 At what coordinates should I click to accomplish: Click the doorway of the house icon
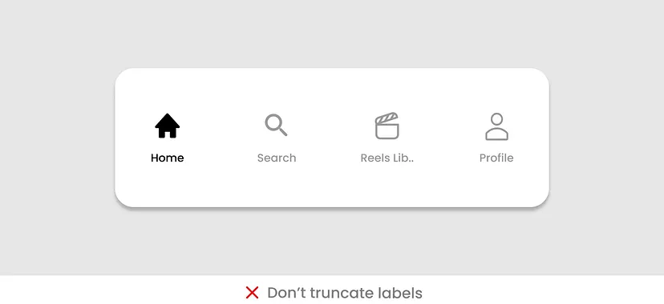(x=168, y=134)
